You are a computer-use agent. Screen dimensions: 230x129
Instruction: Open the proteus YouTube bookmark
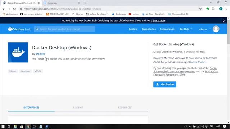pos(134,14)
